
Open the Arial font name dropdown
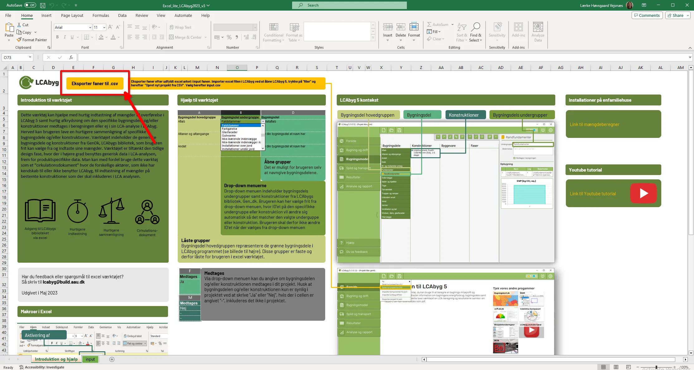(90, 27)
